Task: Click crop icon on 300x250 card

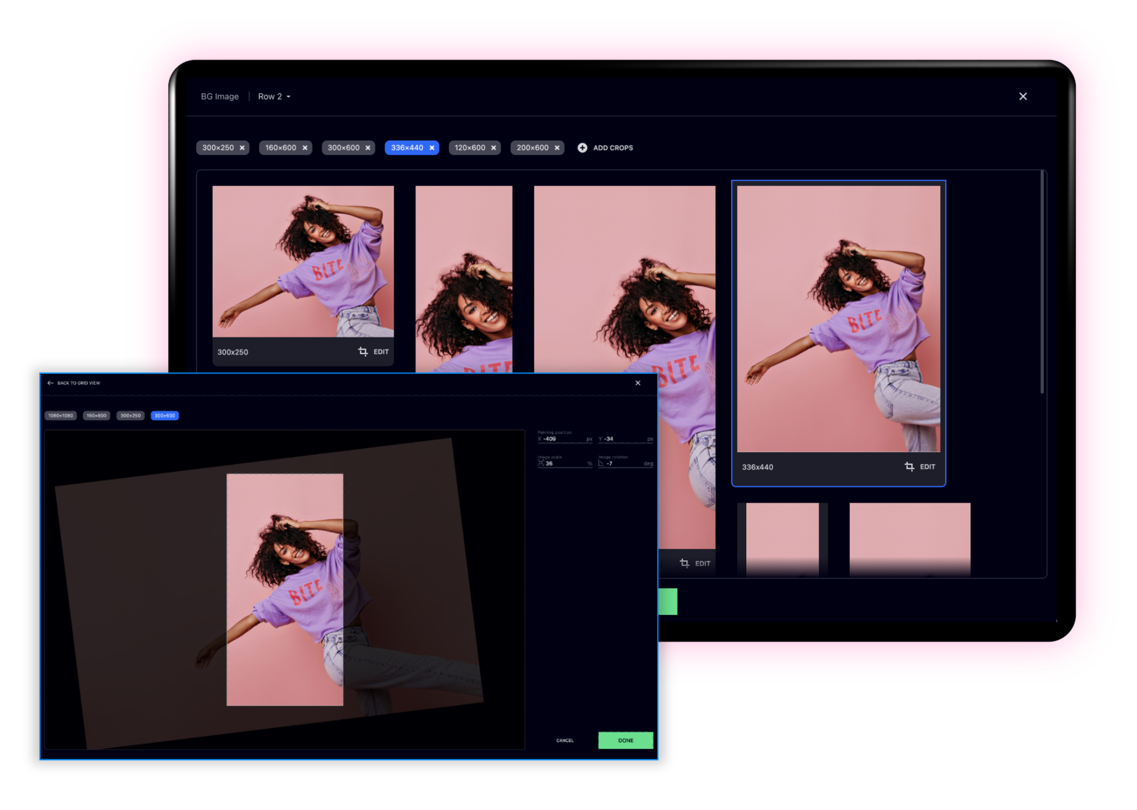Action: [x=363, y=351]
